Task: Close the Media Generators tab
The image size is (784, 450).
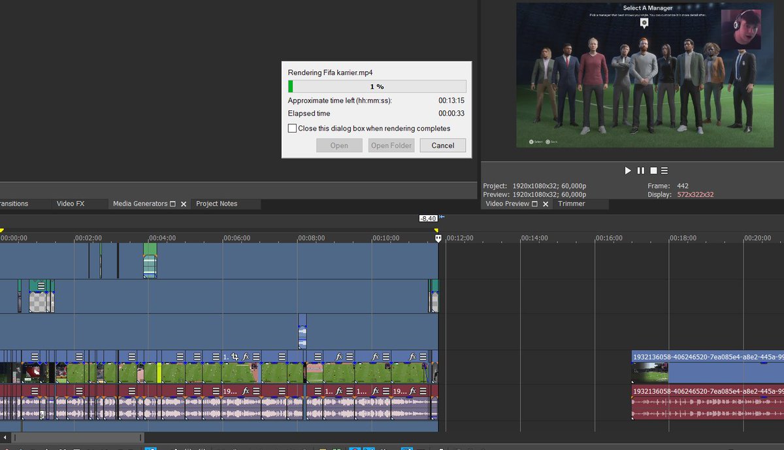Action: [184, 204]
